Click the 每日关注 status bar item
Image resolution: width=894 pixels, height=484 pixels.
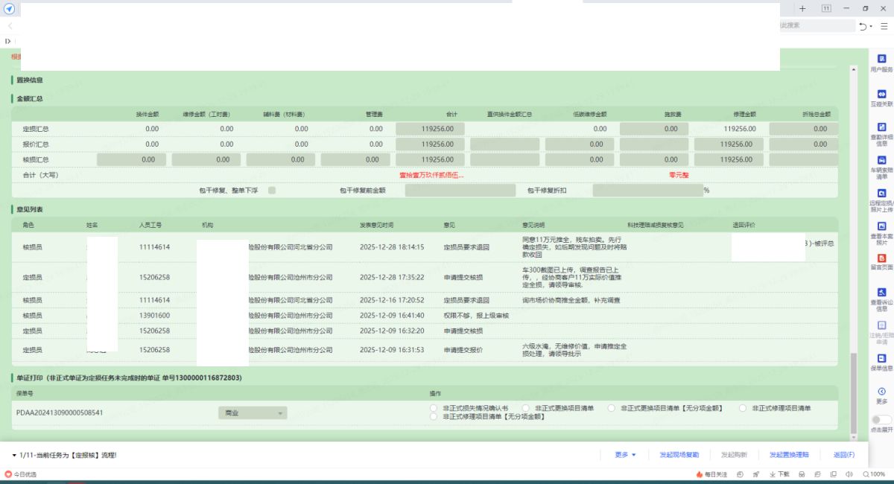(x=711, y=474)
